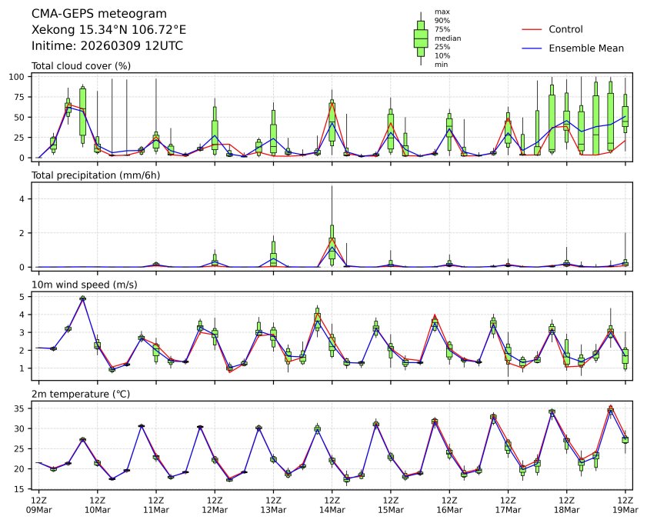Click the "max" label in box-plot legend
This screenshot has width=647, height=523.
(x=442, y=12)
